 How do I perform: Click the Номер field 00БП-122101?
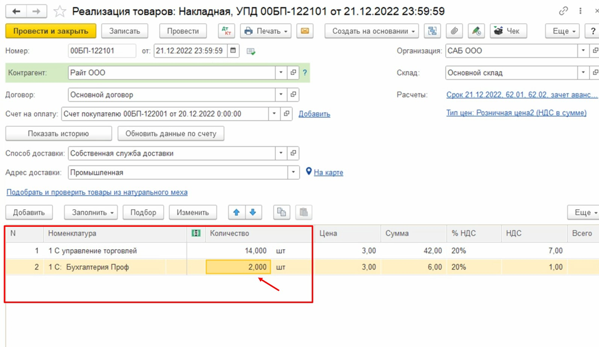click(x=102, y=51)
